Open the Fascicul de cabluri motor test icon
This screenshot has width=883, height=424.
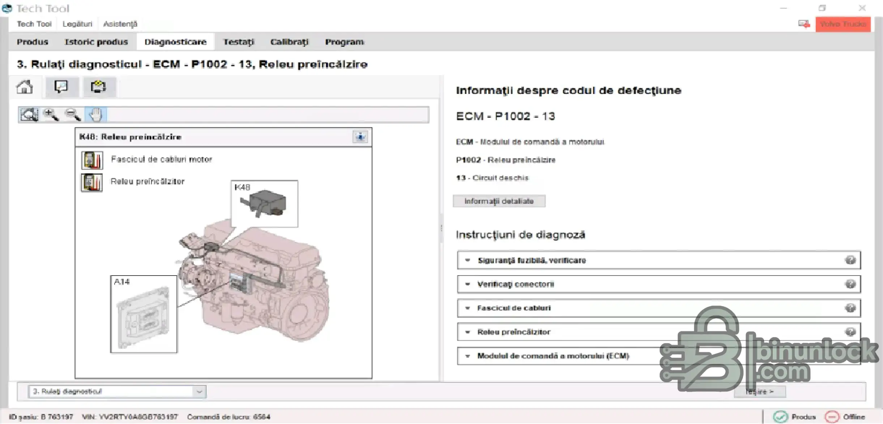pyautogui.click(x=92, y=160)
